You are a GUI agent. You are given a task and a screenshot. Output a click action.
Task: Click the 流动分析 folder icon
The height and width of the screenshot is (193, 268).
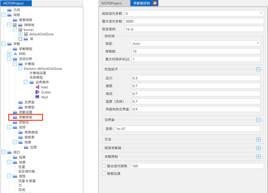tap(15, 59)
